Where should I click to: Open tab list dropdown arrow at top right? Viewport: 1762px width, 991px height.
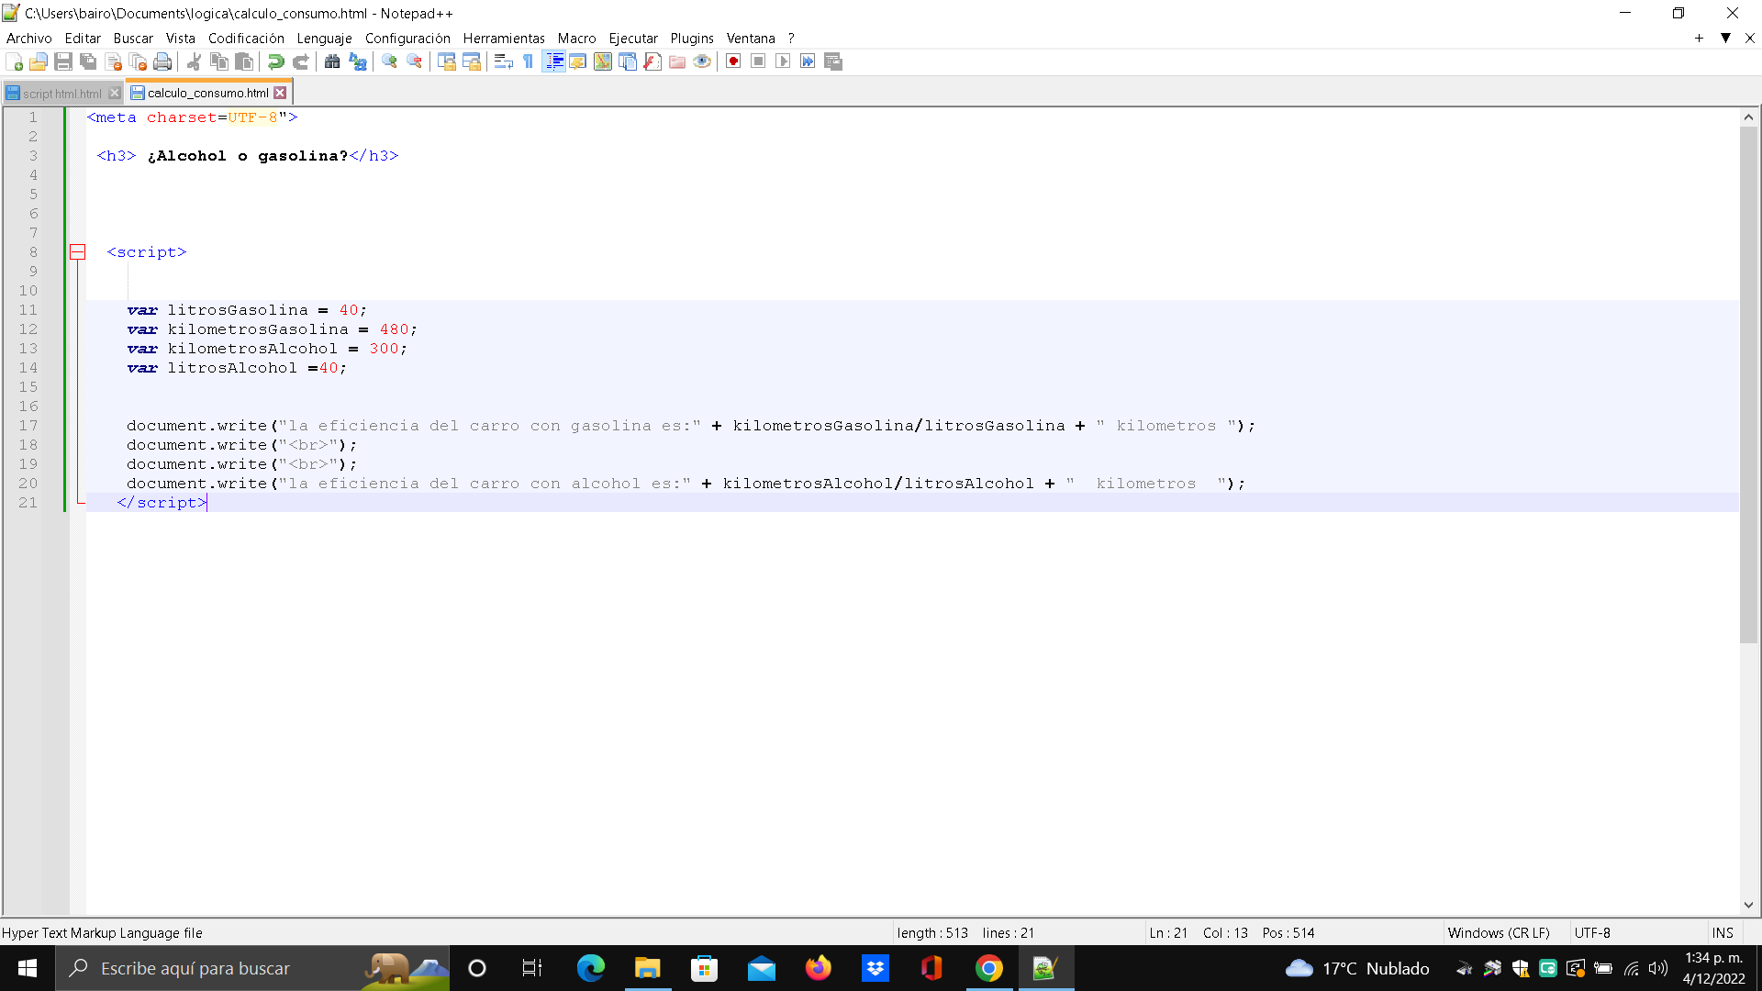click(1725, 39)
